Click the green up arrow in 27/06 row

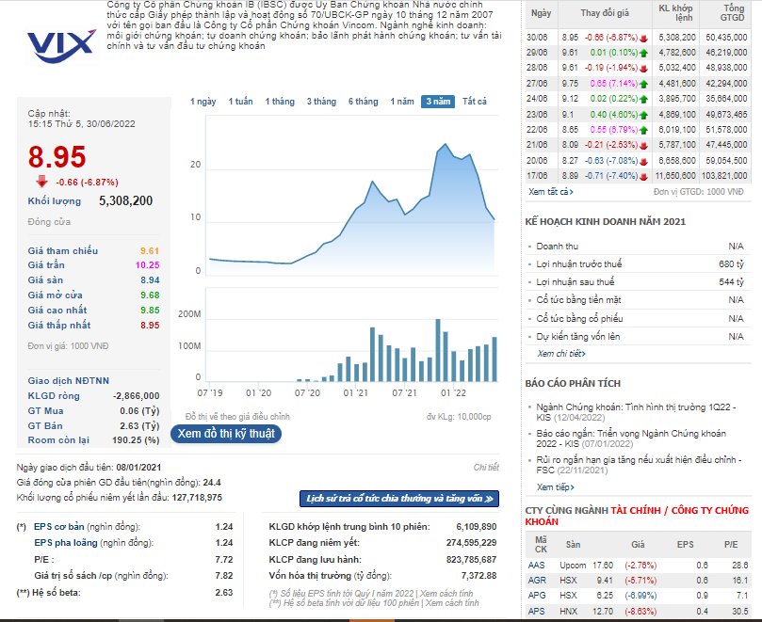[x=644, y=84]
